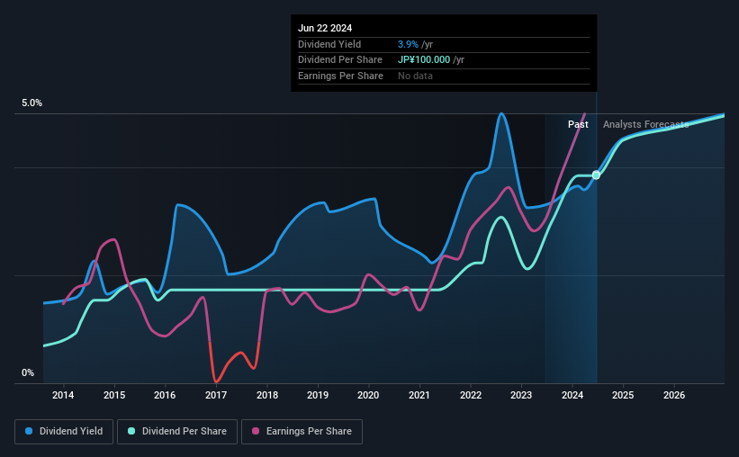
Task: Click the 'No data' earnings value in tooltip
Action: [415, 76]
